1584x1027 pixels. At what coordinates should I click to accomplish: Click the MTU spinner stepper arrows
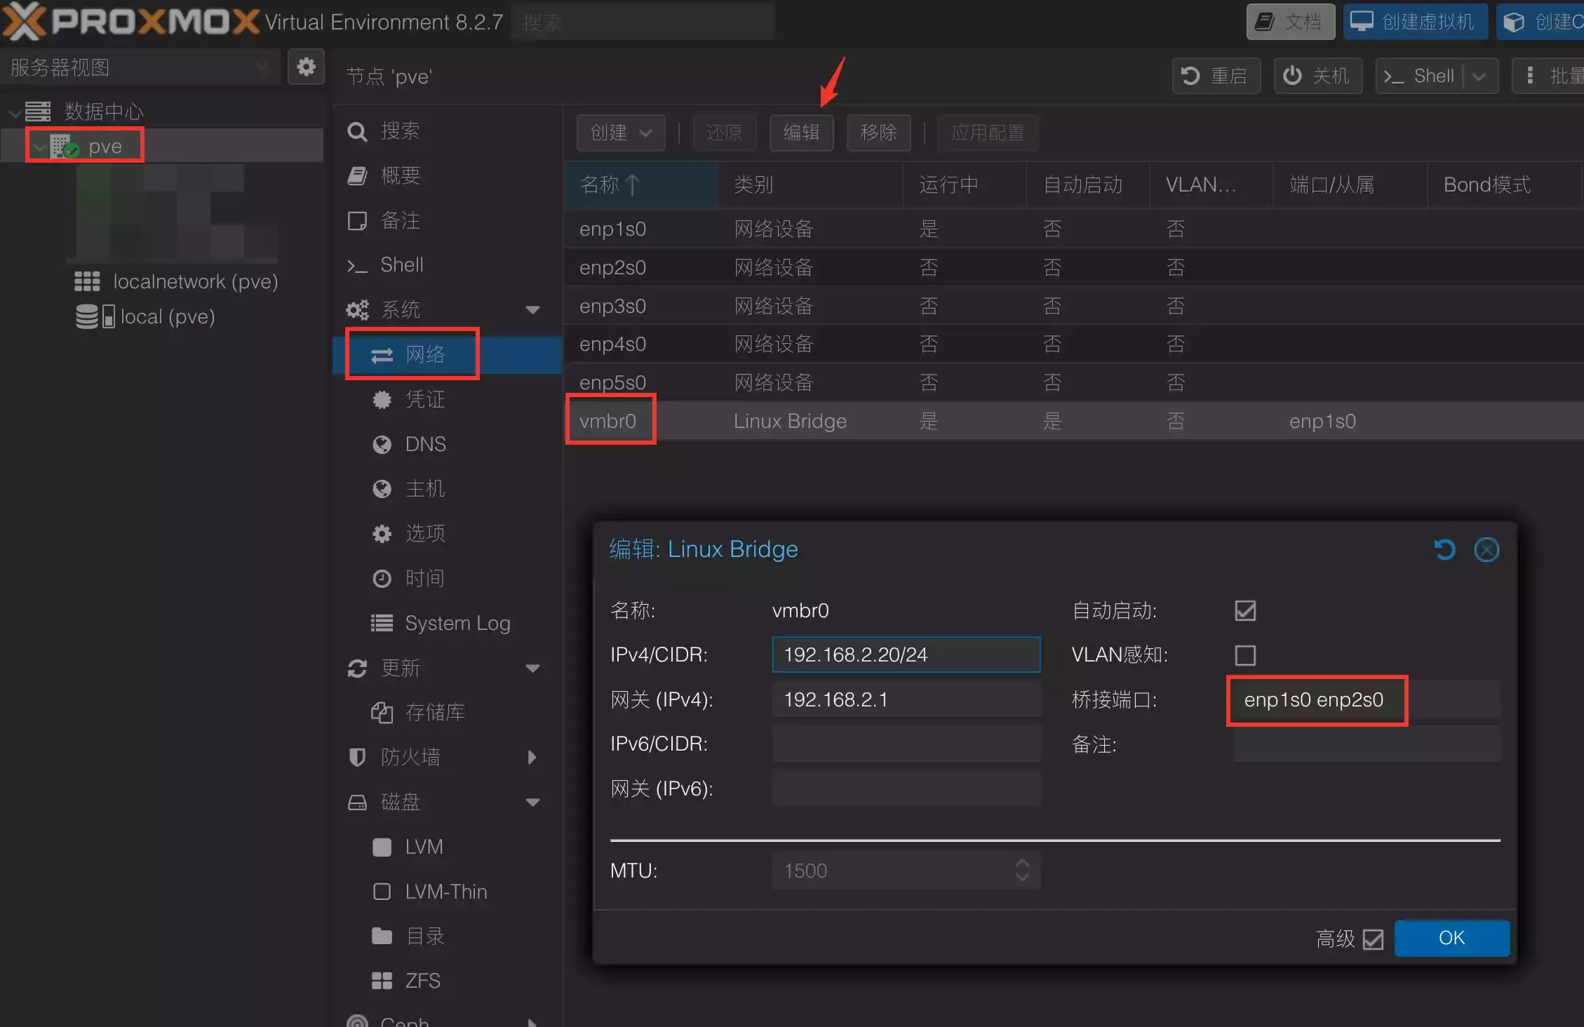coord(1022,871)
